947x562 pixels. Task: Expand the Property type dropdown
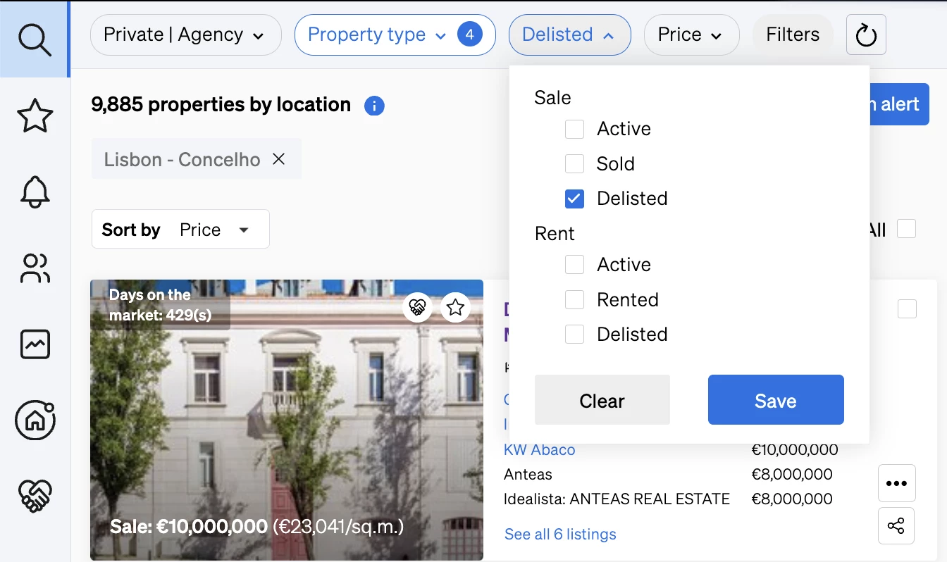[395, 35]
